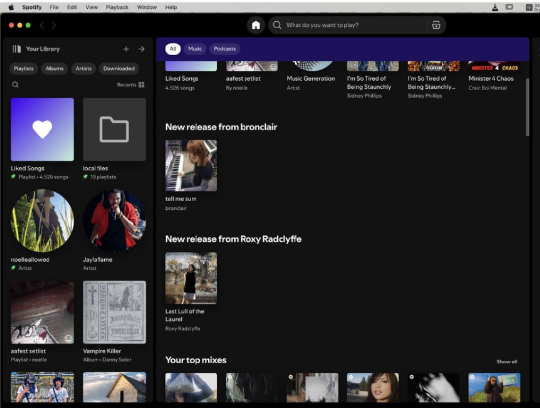This screenshot has width=540, height=408.
Task: Open the Help menu
Action: pyautogui.click(x=171, y=7)
